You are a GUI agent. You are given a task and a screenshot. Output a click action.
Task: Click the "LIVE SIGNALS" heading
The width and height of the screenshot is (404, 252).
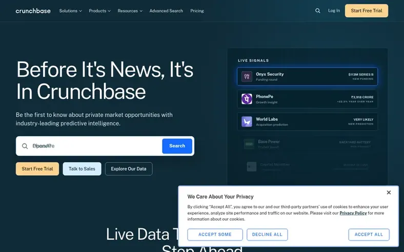pyautogui.click(x=253, y=60)
